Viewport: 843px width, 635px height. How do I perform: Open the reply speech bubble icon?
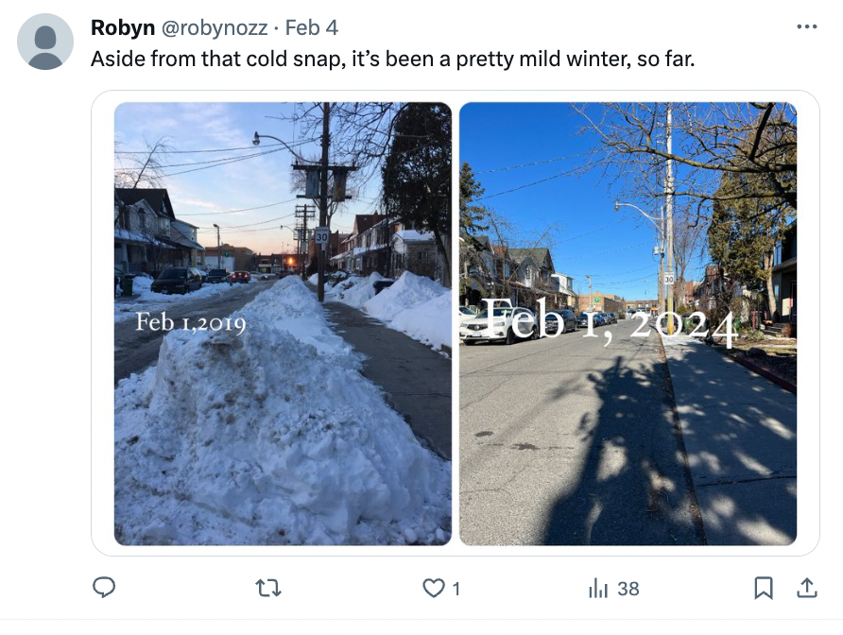pyautogui.click(x=104, y=588)
